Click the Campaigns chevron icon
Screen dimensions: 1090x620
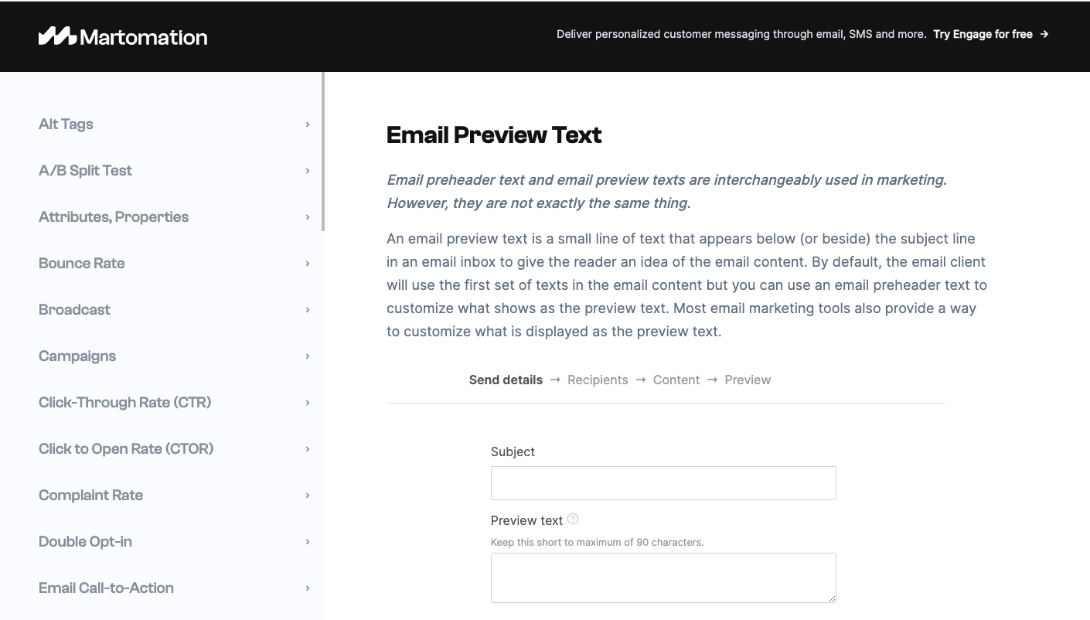[x=308, y=356]
